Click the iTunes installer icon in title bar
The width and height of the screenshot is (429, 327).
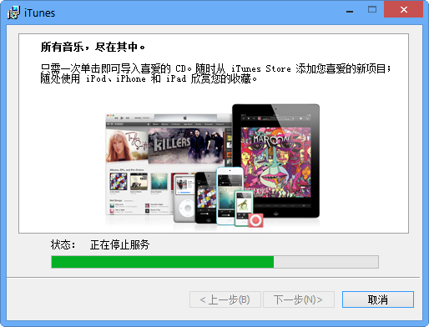[13, 13]
